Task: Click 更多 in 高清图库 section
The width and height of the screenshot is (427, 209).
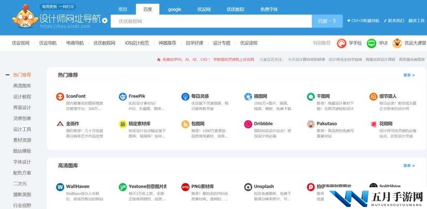Action: coord(409,166)
